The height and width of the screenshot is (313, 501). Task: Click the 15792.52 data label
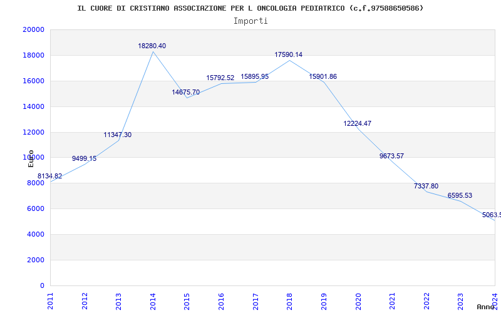tap(220, 78)
